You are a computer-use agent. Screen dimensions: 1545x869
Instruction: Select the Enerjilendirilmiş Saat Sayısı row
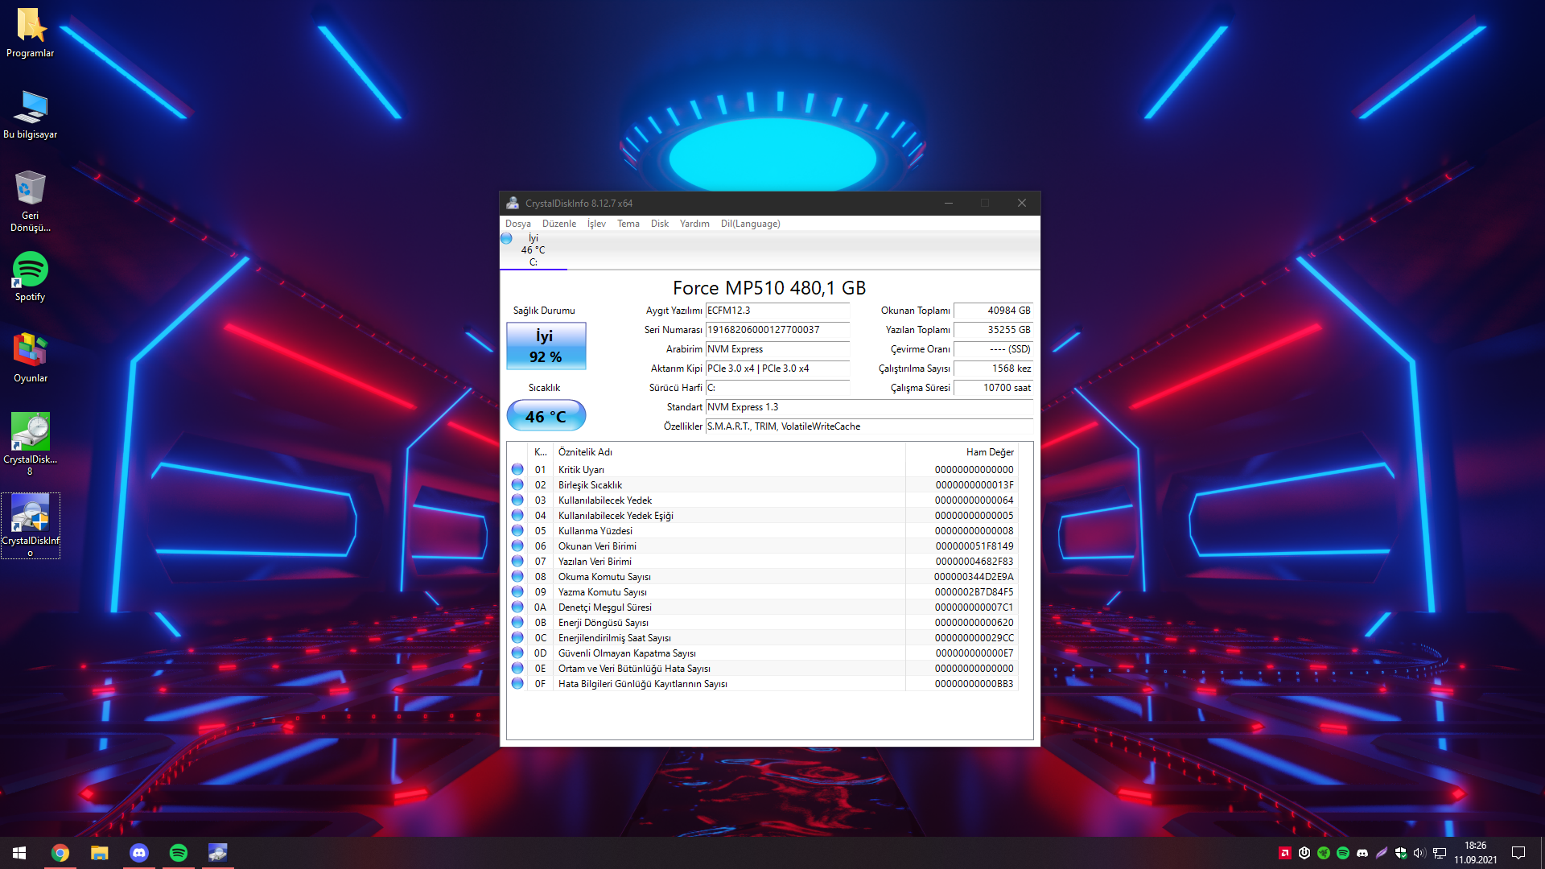click(x=763, y=638)
